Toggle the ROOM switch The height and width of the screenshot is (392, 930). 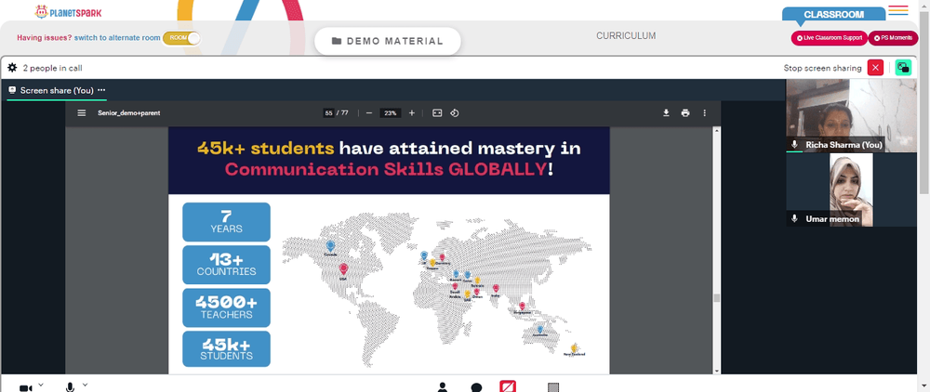(x=181, y=38)
